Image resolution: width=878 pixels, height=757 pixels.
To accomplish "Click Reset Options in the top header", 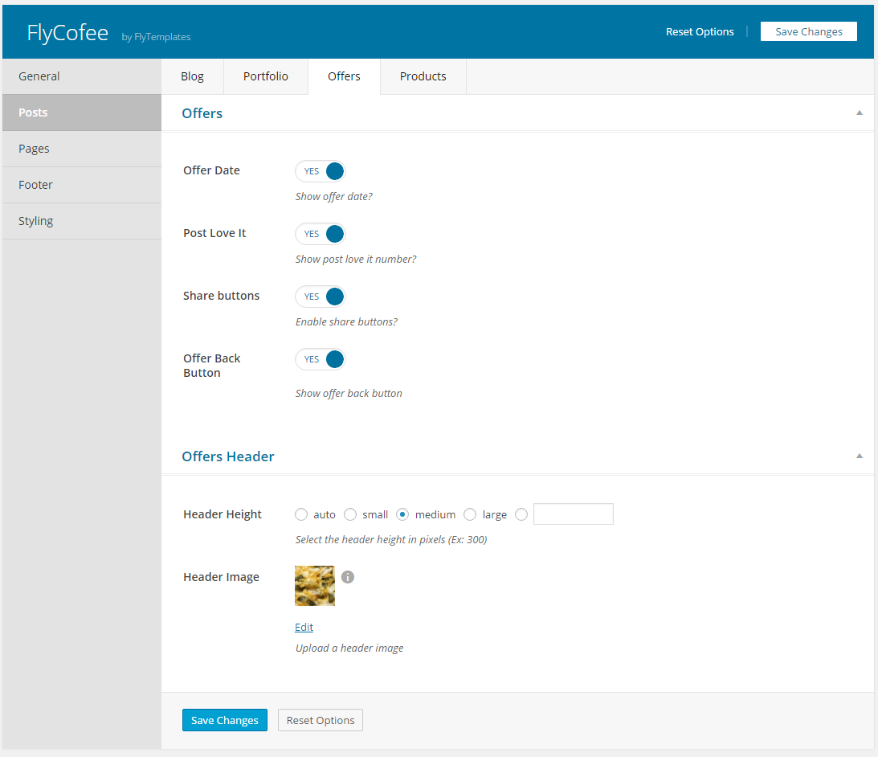I will point(700,32).
